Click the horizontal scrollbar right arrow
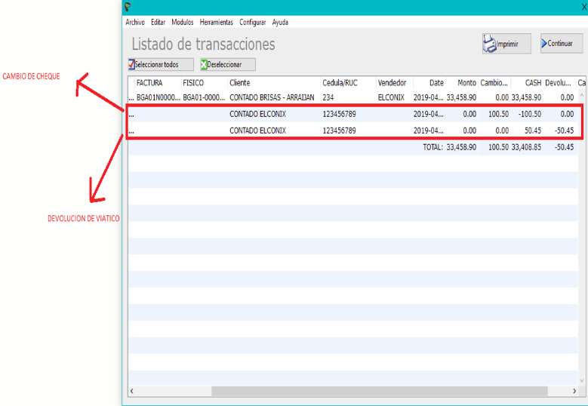This screenshot has width=588, height=406. 574,391
